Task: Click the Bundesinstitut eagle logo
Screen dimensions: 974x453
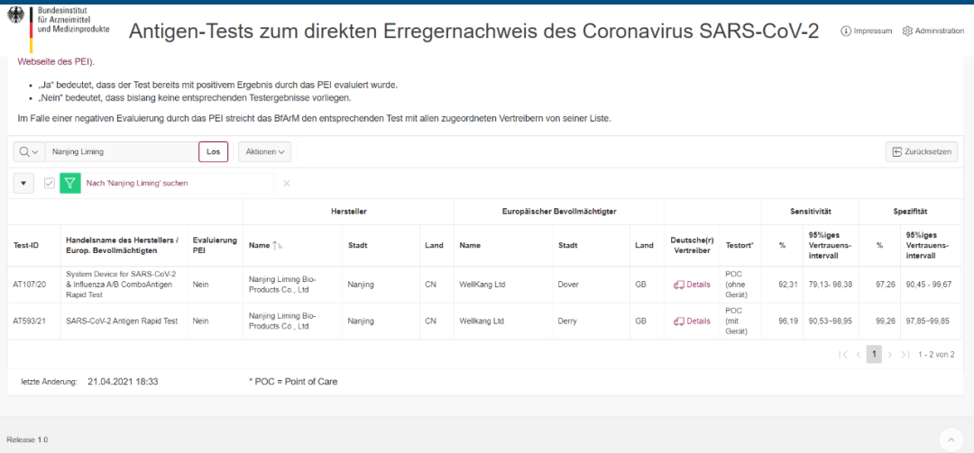Action: pyautogui.click(x=15, y=15)
